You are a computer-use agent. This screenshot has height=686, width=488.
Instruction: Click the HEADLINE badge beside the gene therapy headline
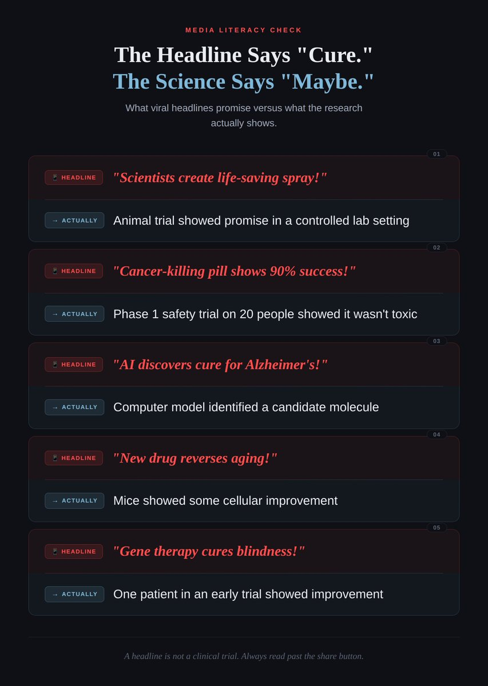pos(74,552)
